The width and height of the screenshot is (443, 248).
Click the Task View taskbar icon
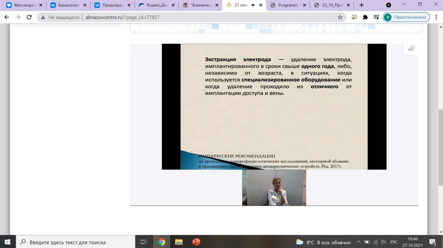[x=144, y=242]
